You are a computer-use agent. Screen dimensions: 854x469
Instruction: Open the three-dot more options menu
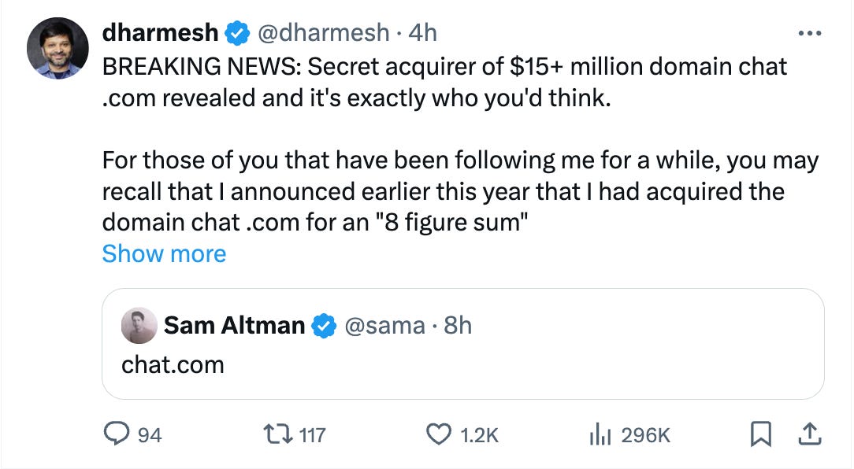point(810,34)
